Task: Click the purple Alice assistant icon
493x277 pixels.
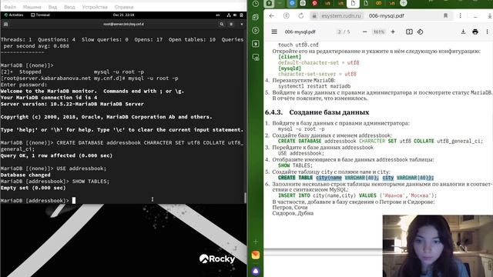Action: pyautogui.click(x=256, y=271)
